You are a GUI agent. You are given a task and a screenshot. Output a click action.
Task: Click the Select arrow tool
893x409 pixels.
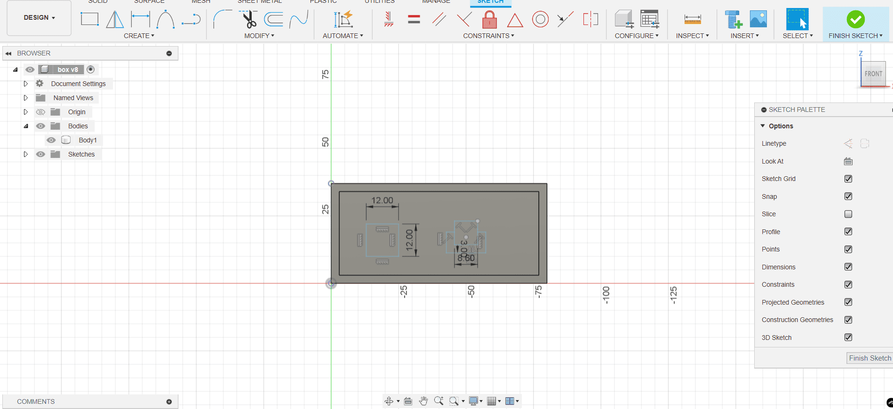point(797,19)
